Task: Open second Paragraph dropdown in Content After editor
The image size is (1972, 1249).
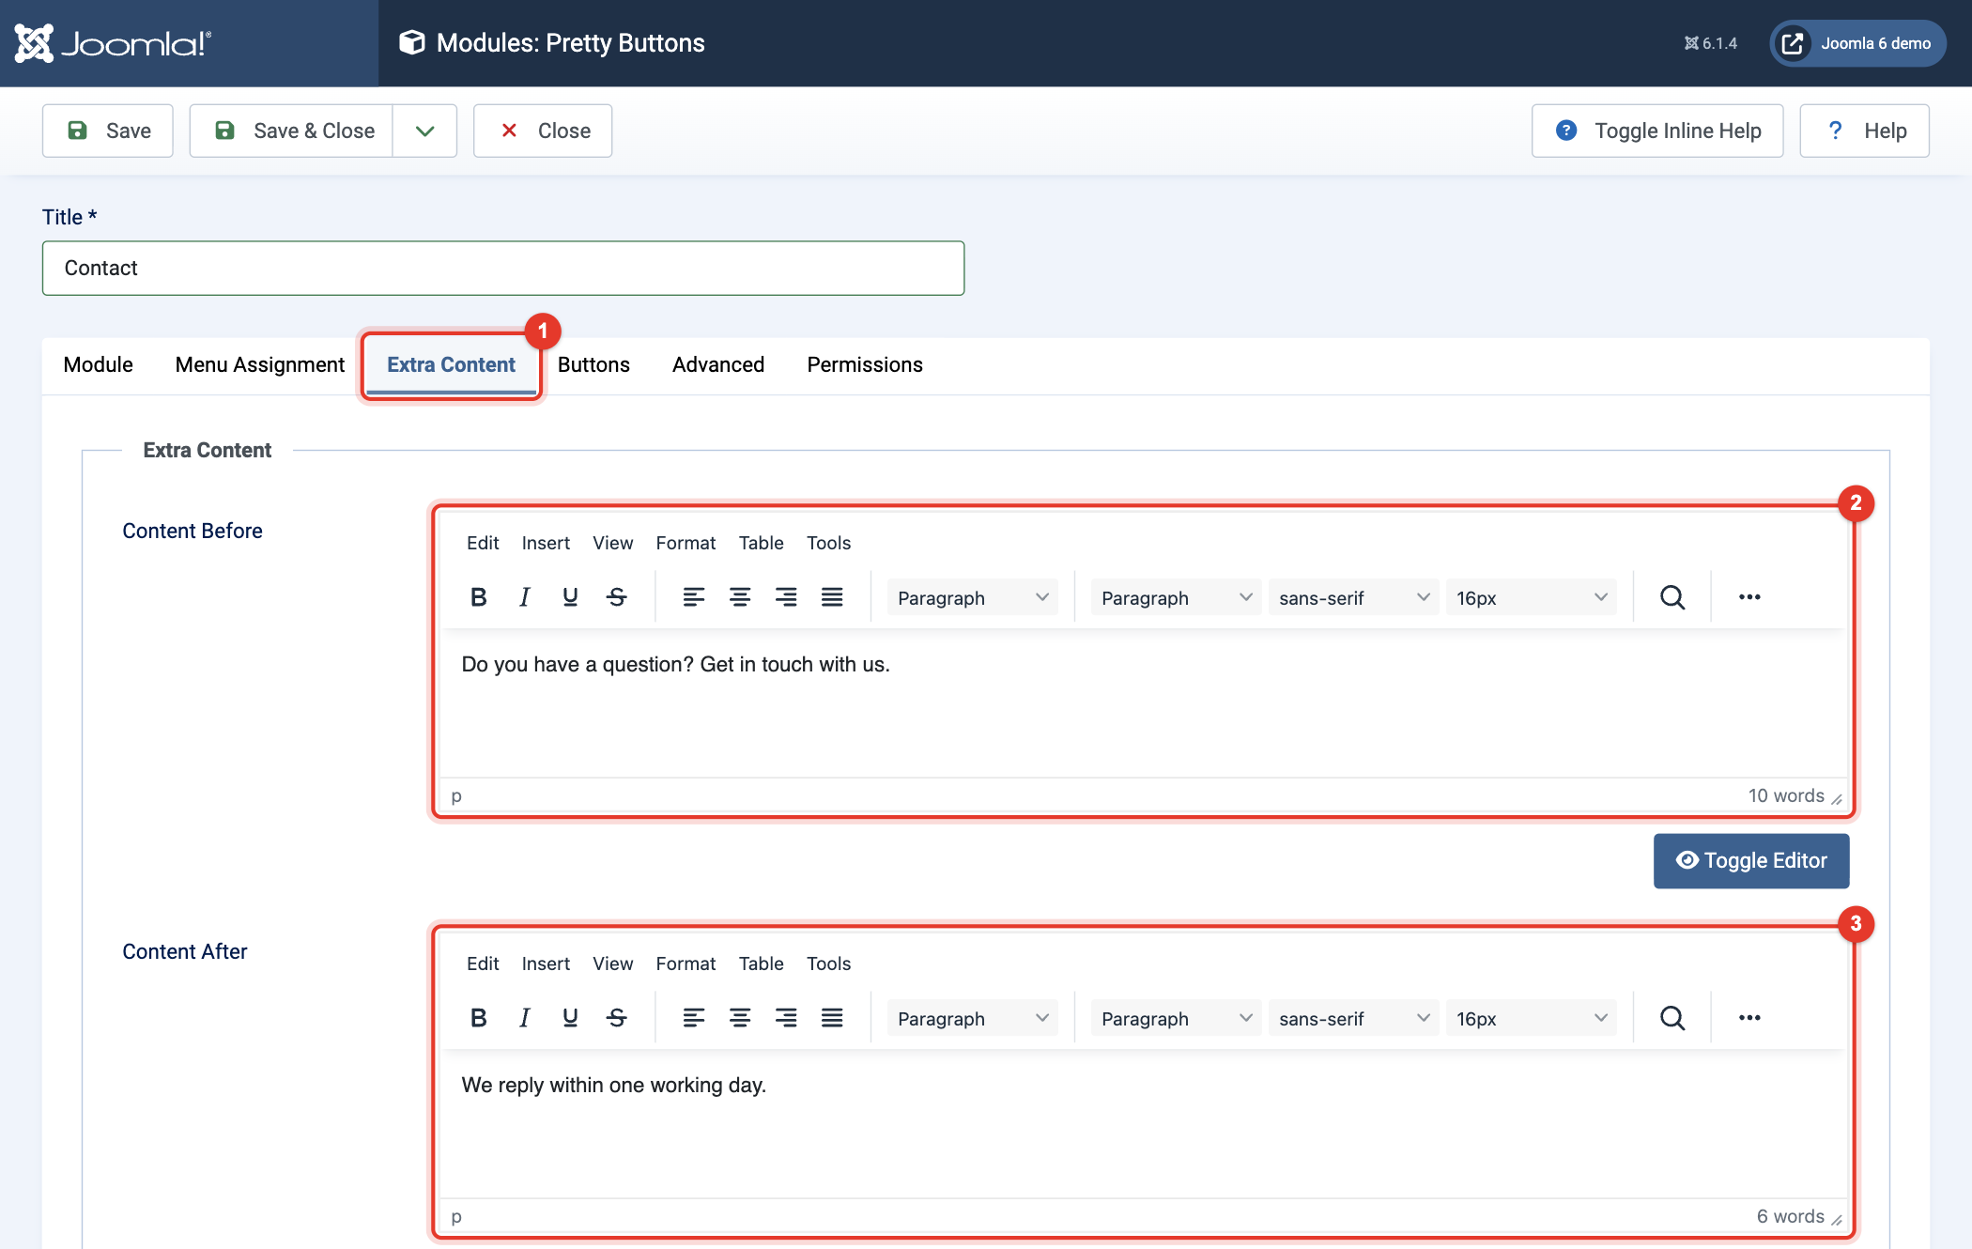Action: [1176, 1019]
